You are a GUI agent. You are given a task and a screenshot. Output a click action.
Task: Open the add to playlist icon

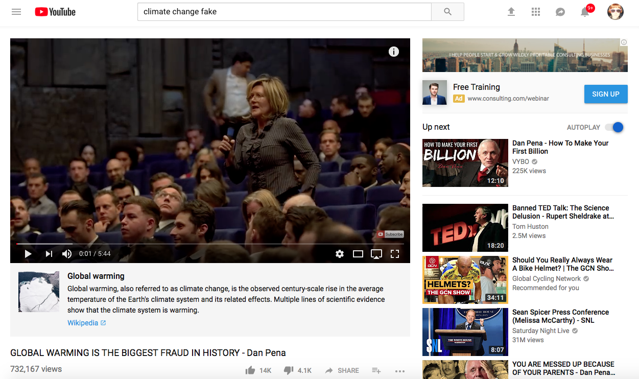376,370
